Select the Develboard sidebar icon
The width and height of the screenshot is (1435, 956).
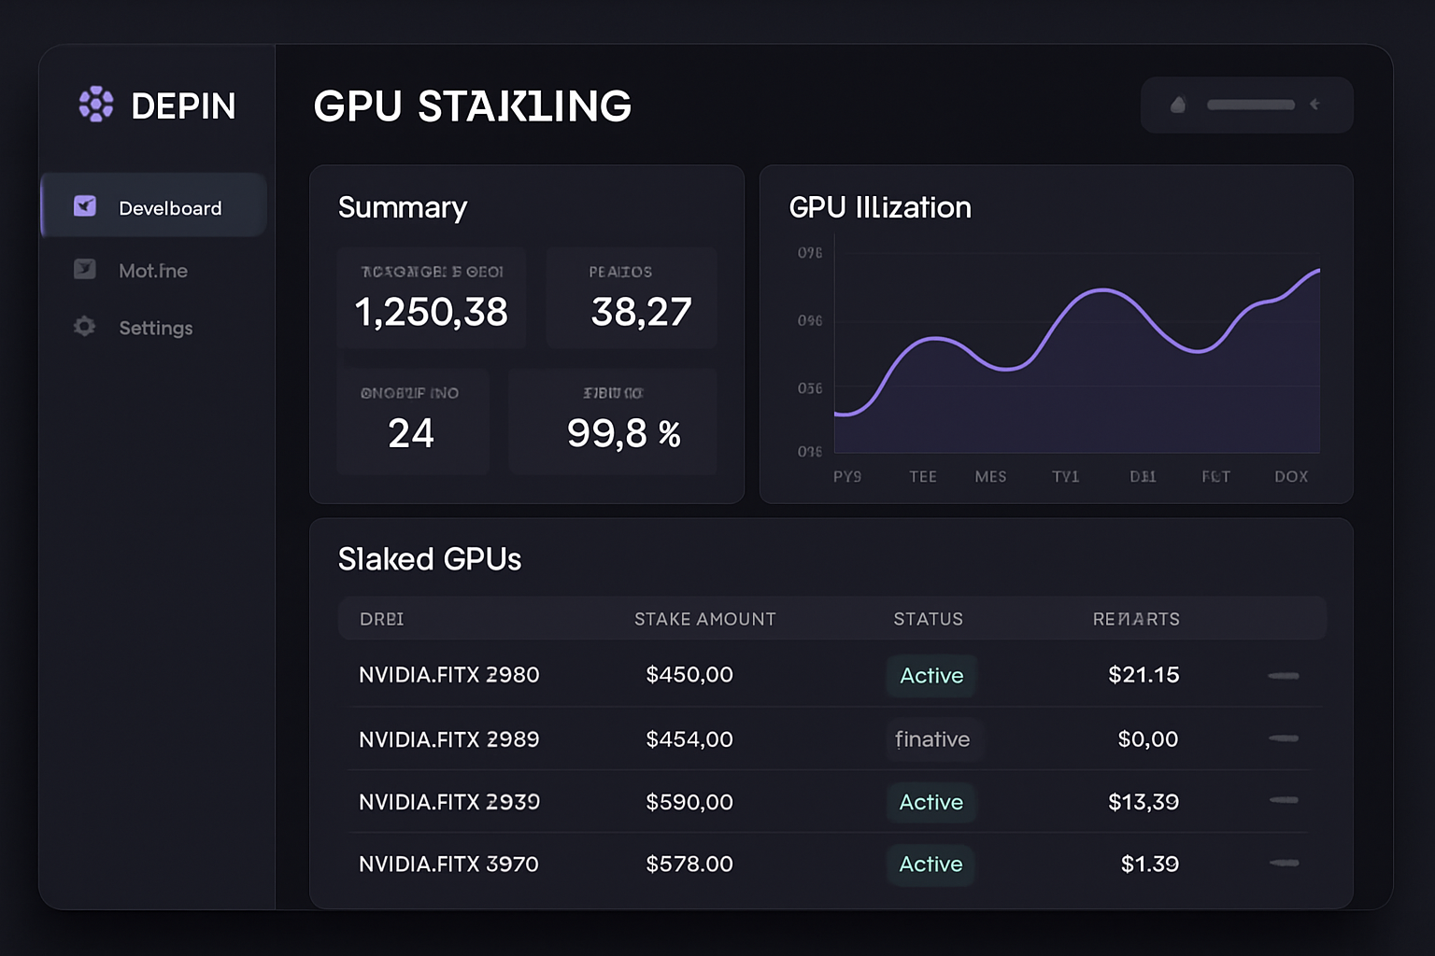coord(84,206)
